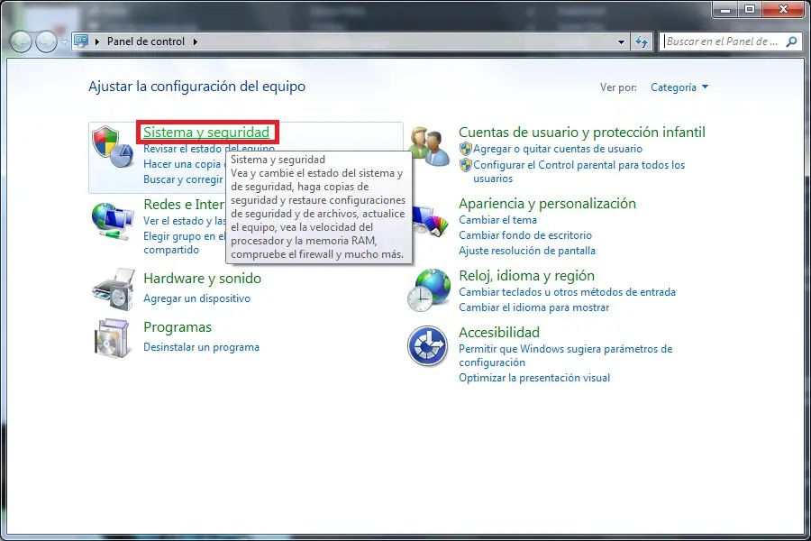The height and width of the screenshot is (541, 811).
Task: Open the recent pages dropdown arrow
Action: (64, 42)
